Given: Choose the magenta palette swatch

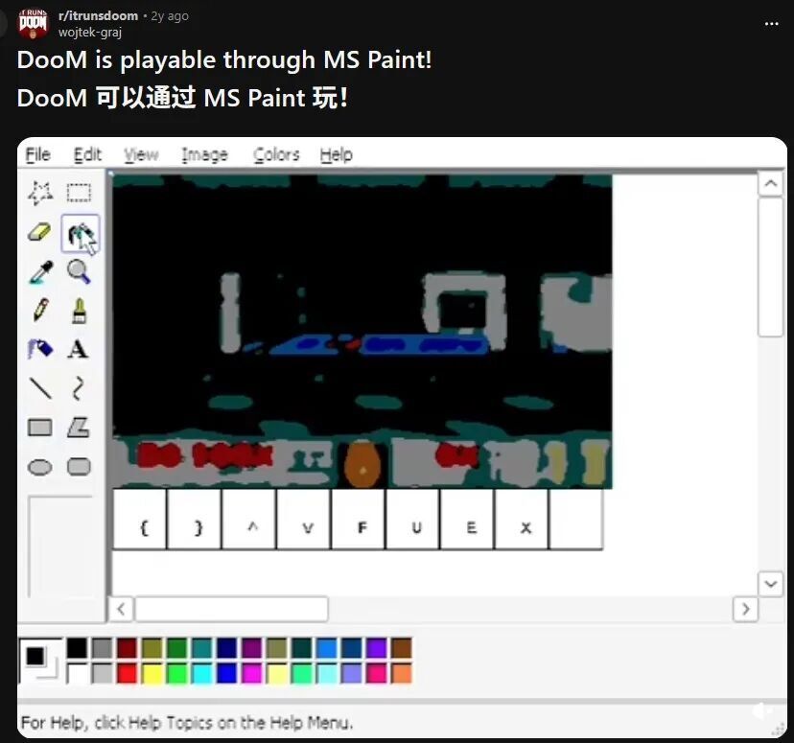Looking at the screenshot, I should pos(251,673).
